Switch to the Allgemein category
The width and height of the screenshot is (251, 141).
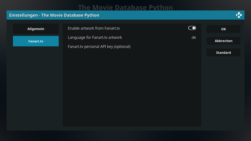click(x=36, y=29)
